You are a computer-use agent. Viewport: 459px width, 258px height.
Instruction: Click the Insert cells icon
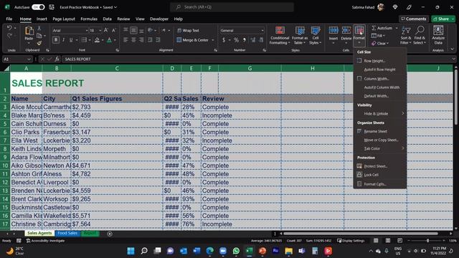333,30
